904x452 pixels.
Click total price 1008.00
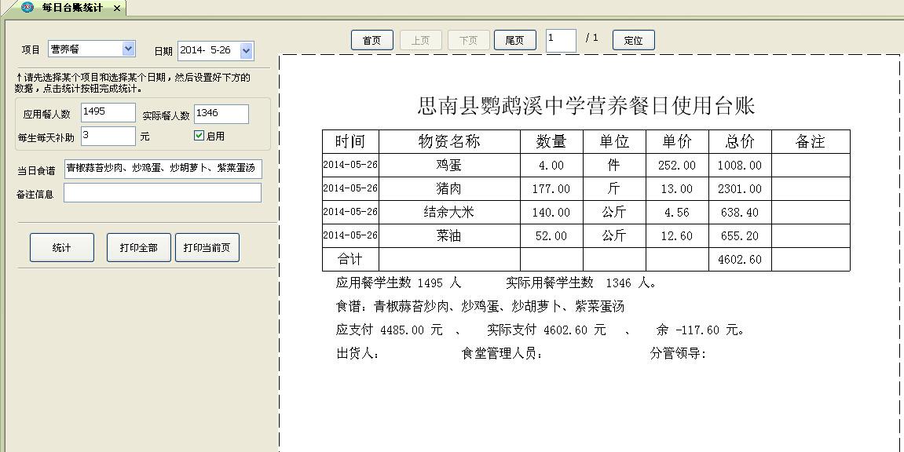click(740, 166)
